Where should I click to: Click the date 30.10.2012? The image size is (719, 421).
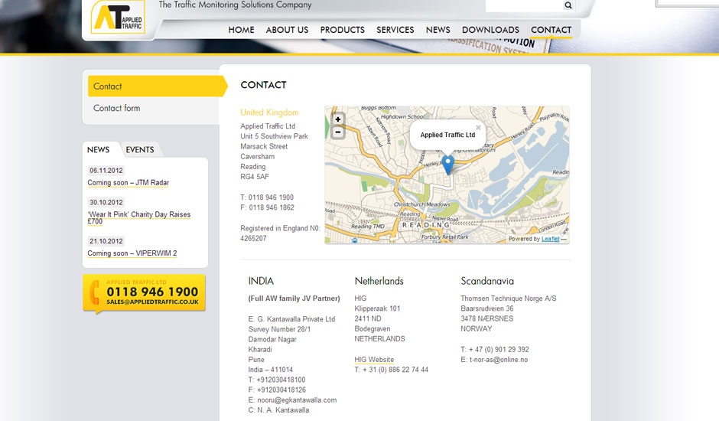106,203
